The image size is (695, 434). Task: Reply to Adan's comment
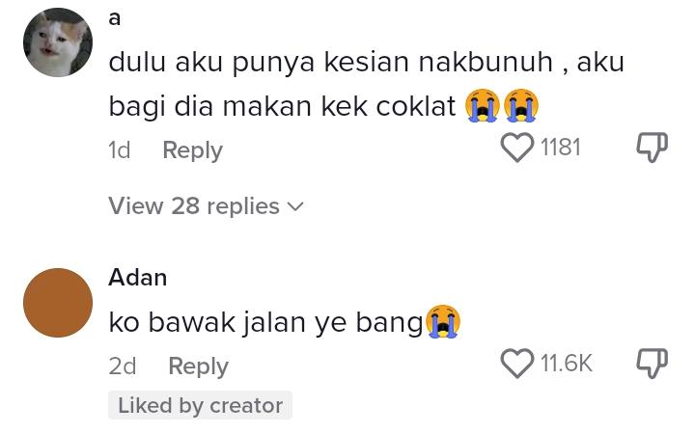point(198,366)
